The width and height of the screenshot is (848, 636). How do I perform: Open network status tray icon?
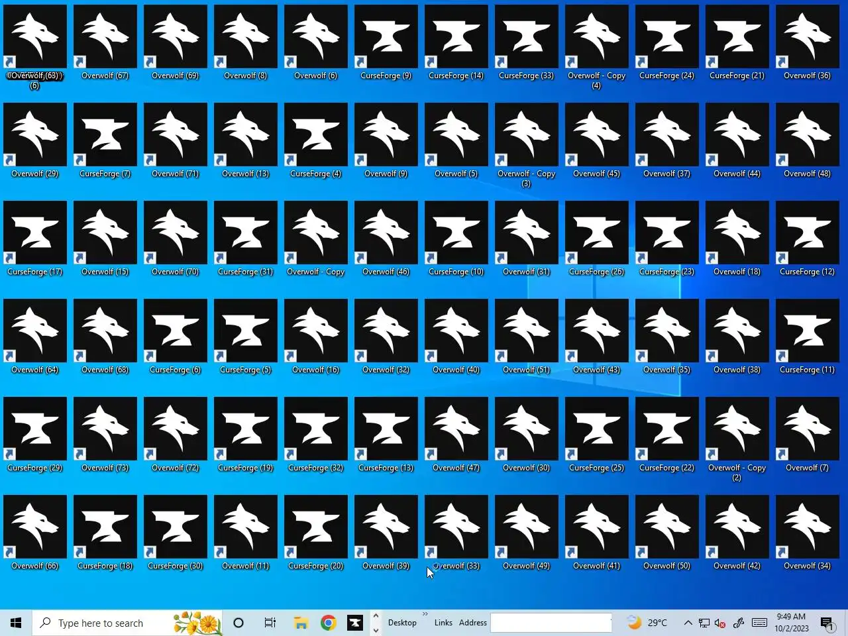(704, 623)
